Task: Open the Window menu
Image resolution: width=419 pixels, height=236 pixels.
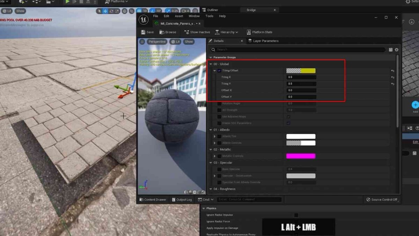Action: [194, 16]
